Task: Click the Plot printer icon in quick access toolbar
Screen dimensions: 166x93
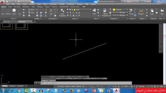Action: point(19,2)
